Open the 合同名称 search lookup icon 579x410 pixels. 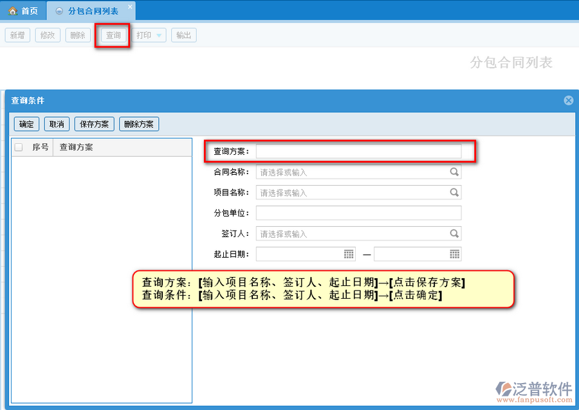click(x=454, y=172)
